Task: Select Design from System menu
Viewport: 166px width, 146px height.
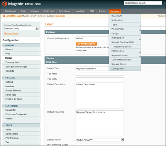Action: tap(125, 33)
